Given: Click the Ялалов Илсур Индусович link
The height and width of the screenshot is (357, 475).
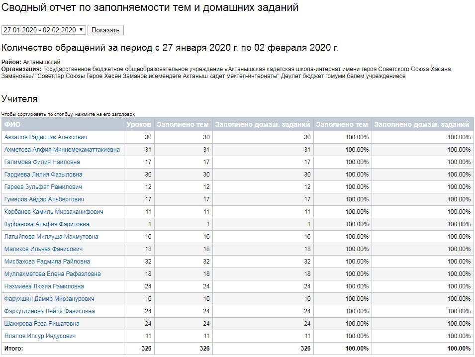Looking at the screenshot, I should tap(40, 336).
